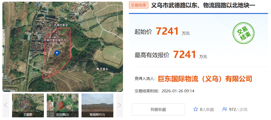Click the star favorite icon

[195, 109]
